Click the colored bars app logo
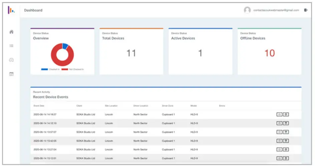This screenshot has width=315, height=167. pyautogui.click(x=11, y=10)
